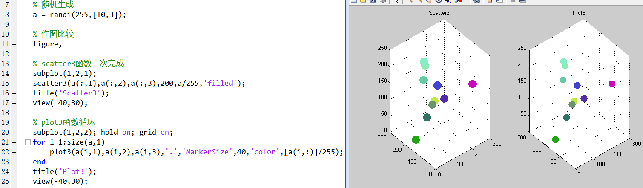Click the scatter3(...) function call line
The width and height of the screenshot is (643, 188).
click(139, 83)
